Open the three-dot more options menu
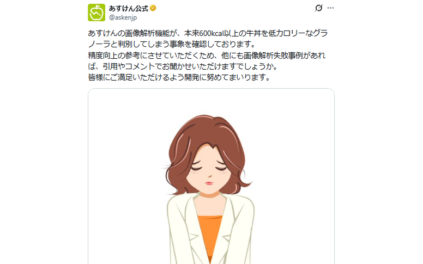Screen dimensions: 423x264 (330, 8)
